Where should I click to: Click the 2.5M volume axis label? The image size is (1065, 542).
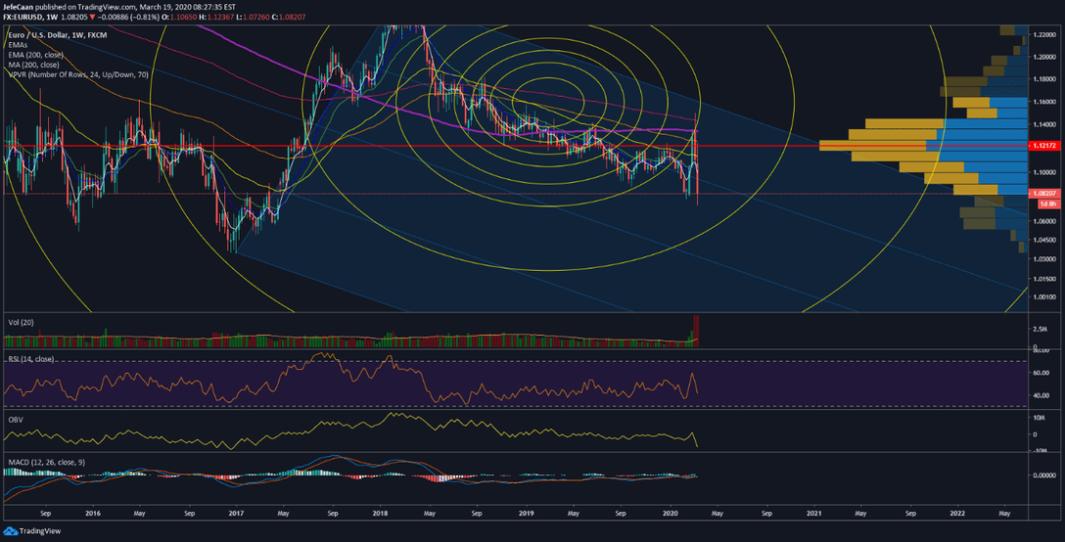coord(1040,330)
